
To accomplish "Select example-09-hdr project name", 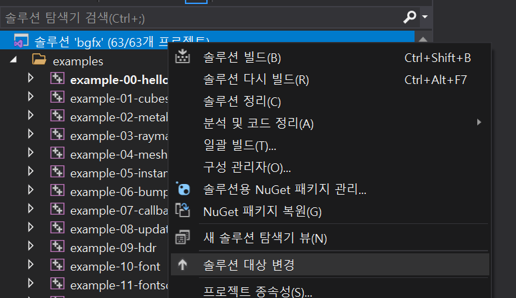I will pyautogui.click(x=113, y=248).
